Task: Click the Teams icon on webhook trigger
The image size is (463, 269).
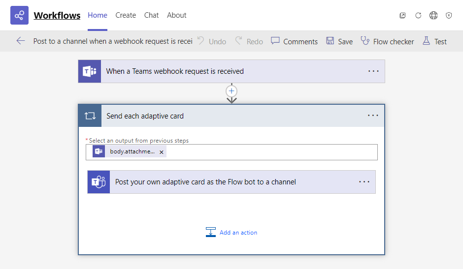Action: point(90,71)
